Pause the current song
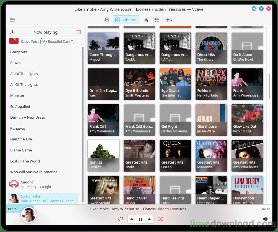 click(x=141, y=219)
